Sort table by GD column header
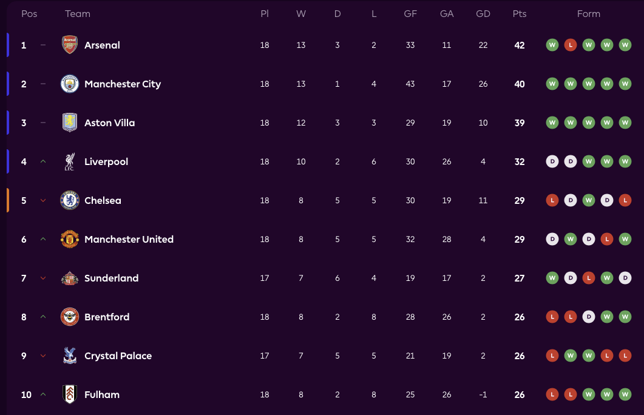The height and width of the screenshot is (415, 644). pyautogui.click(x=483, y=13)
